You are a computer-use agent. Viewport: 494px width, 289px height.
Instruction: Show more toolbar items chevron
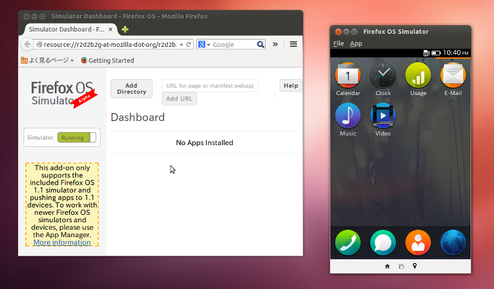click(275, 44)
